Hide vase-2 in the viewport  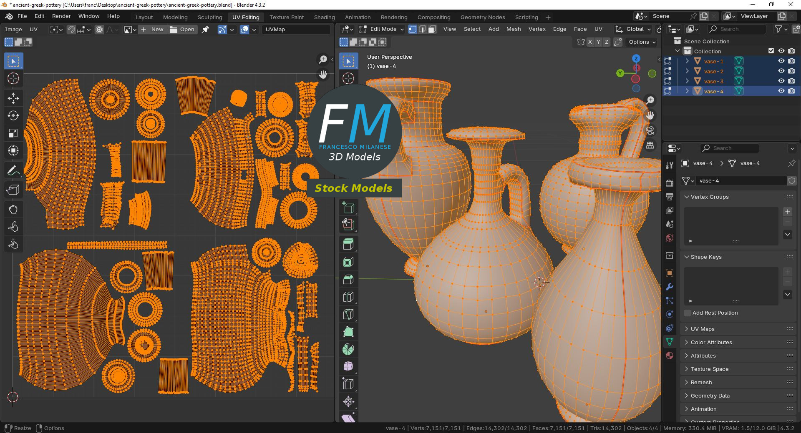pos(781,71)
